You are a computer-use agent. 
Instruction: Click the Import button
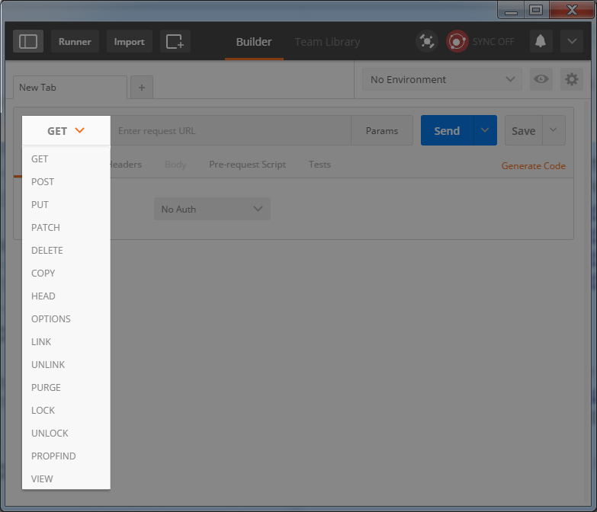coord(130,41)
